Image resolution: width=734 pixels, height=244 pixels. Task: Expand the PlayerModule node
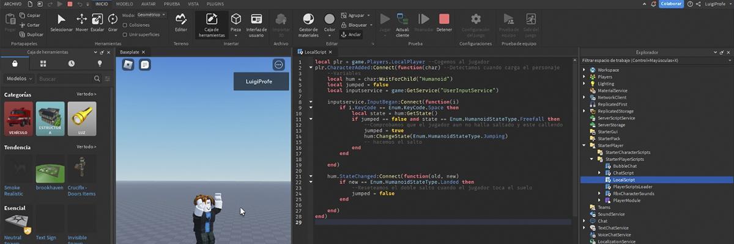(x=599, y=200)
